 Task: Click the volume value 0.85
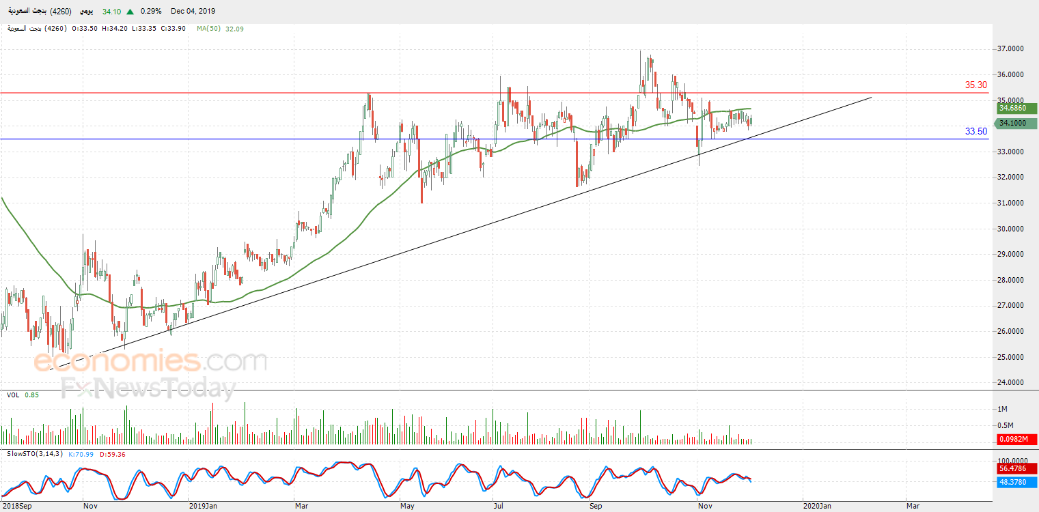[32, 395]
